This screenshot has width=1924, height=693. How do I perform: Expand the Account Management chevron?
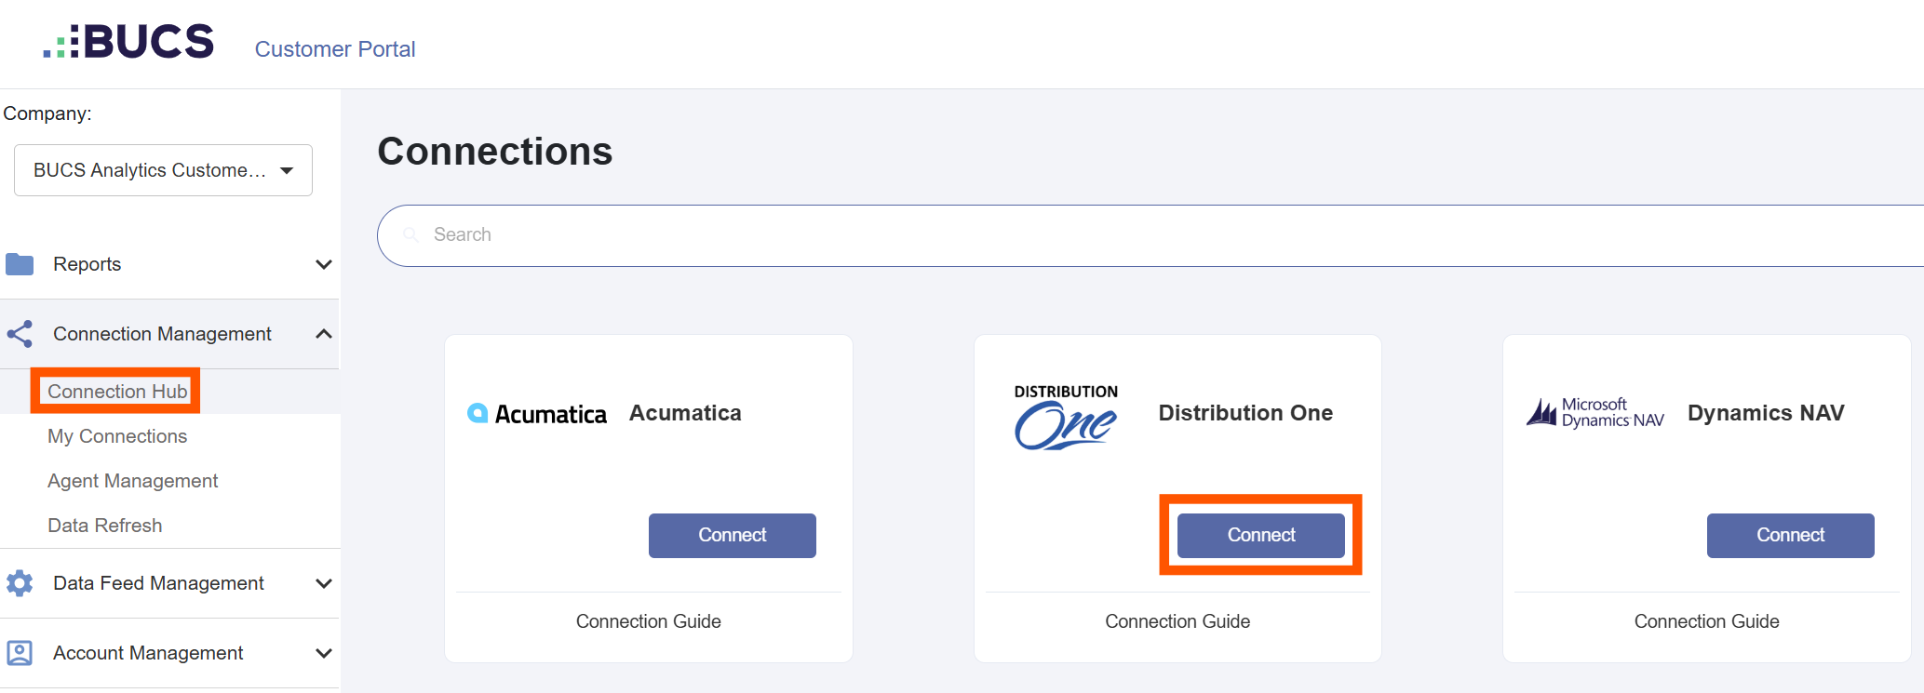324,653
